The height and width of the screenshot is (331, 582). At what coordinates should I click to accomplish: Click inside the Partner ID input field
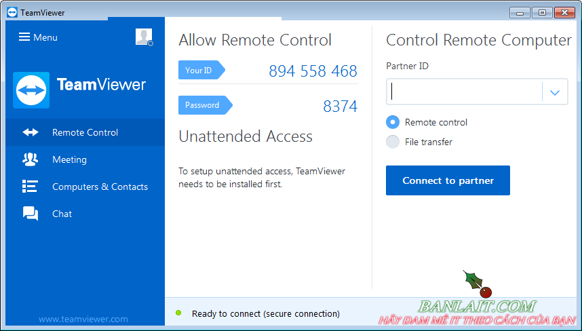465,93
